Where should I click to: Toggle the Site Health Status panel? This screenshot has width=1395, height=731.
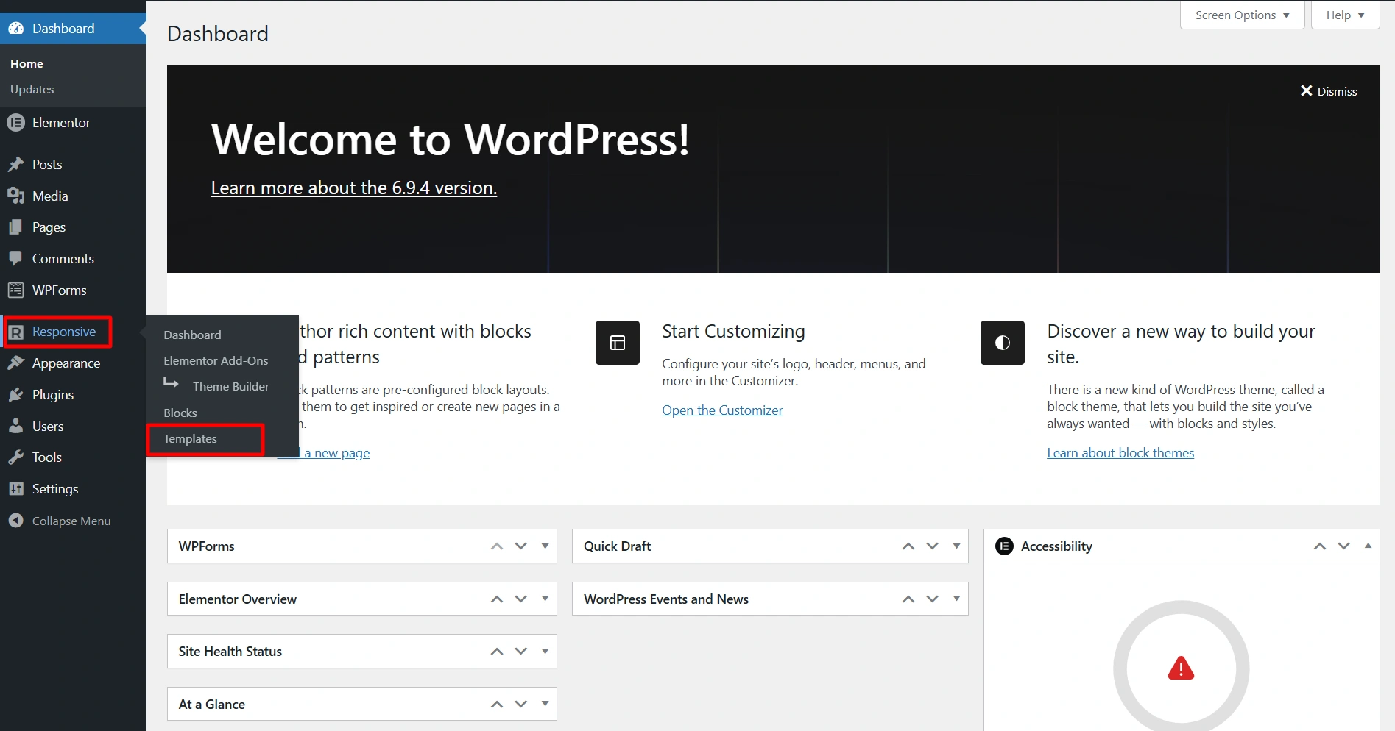[x=545, y=652]
